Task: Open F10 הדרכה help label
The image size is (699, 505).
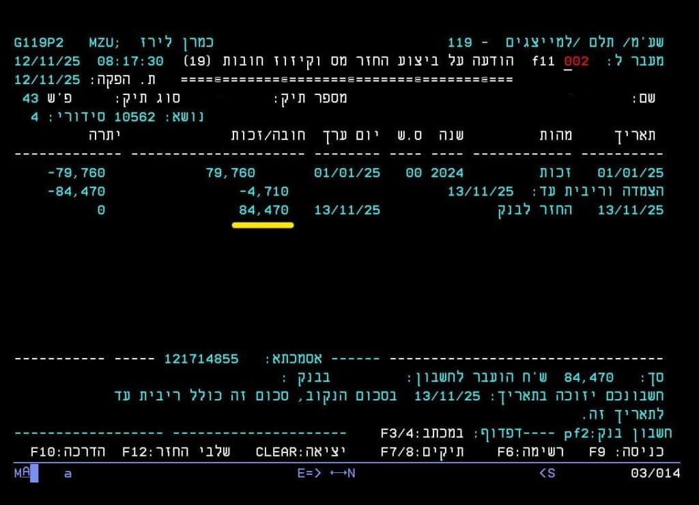Action: point(68,452)
